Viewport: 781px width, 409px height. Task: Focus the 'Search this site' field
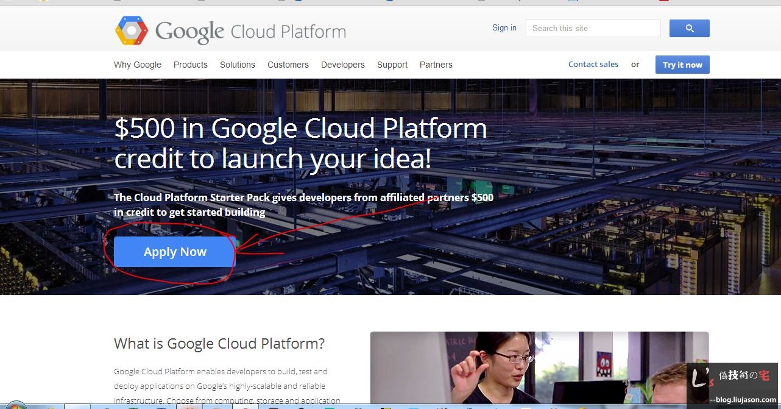point(593,28)
